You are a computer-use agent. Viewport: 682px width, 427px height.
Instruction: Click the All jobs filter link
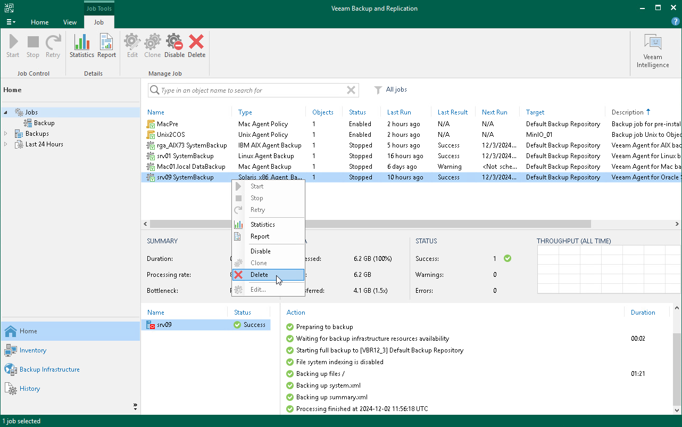point(396,89)
